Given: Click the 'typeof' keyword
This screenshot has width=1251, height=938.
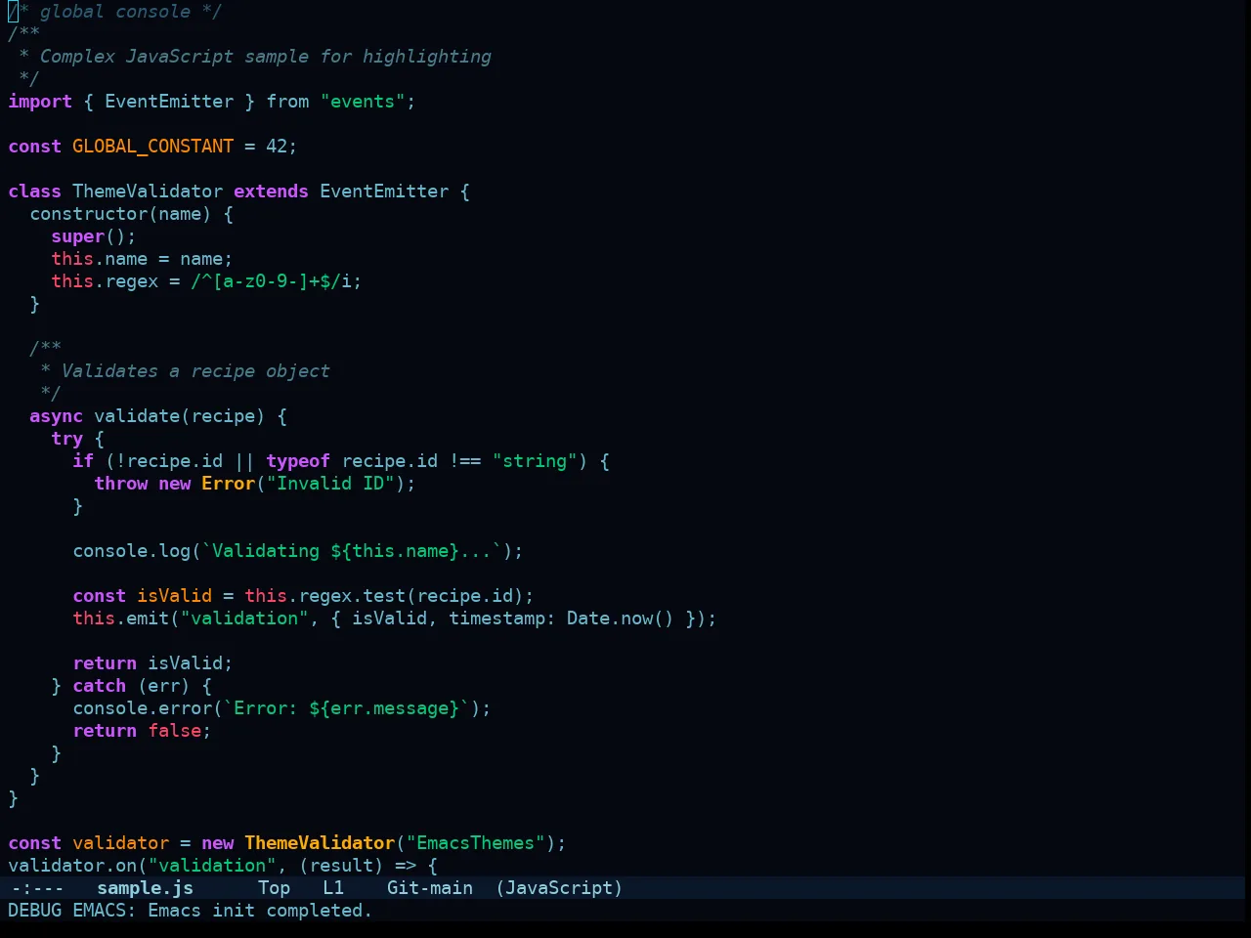Looking at the screenshot, I should point(298,461).
